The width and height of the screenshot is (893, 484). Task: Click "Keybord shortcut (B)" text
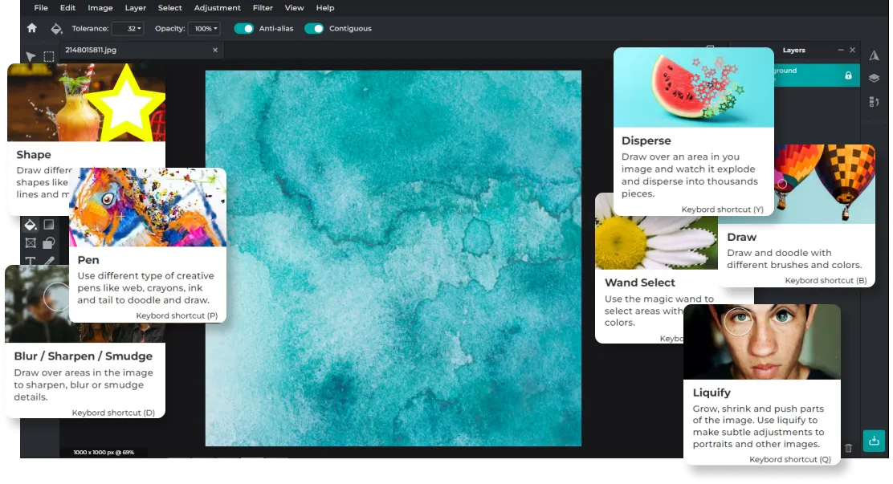(x=826, y=280)
